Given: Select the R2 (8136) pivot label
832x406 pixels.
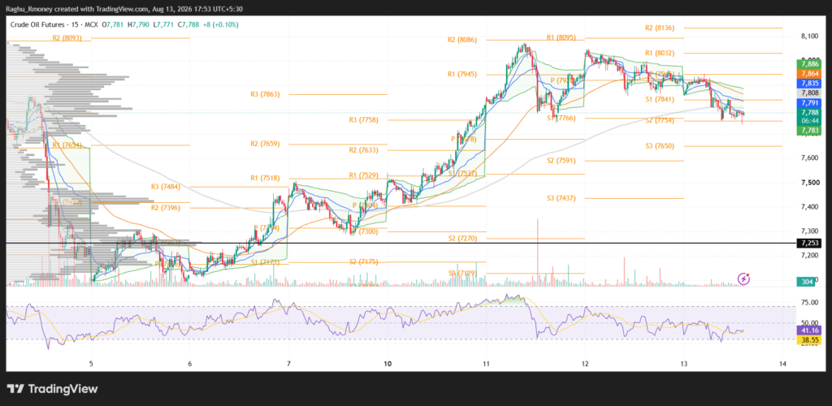Looking at the screenshot, I should point(660,28).
